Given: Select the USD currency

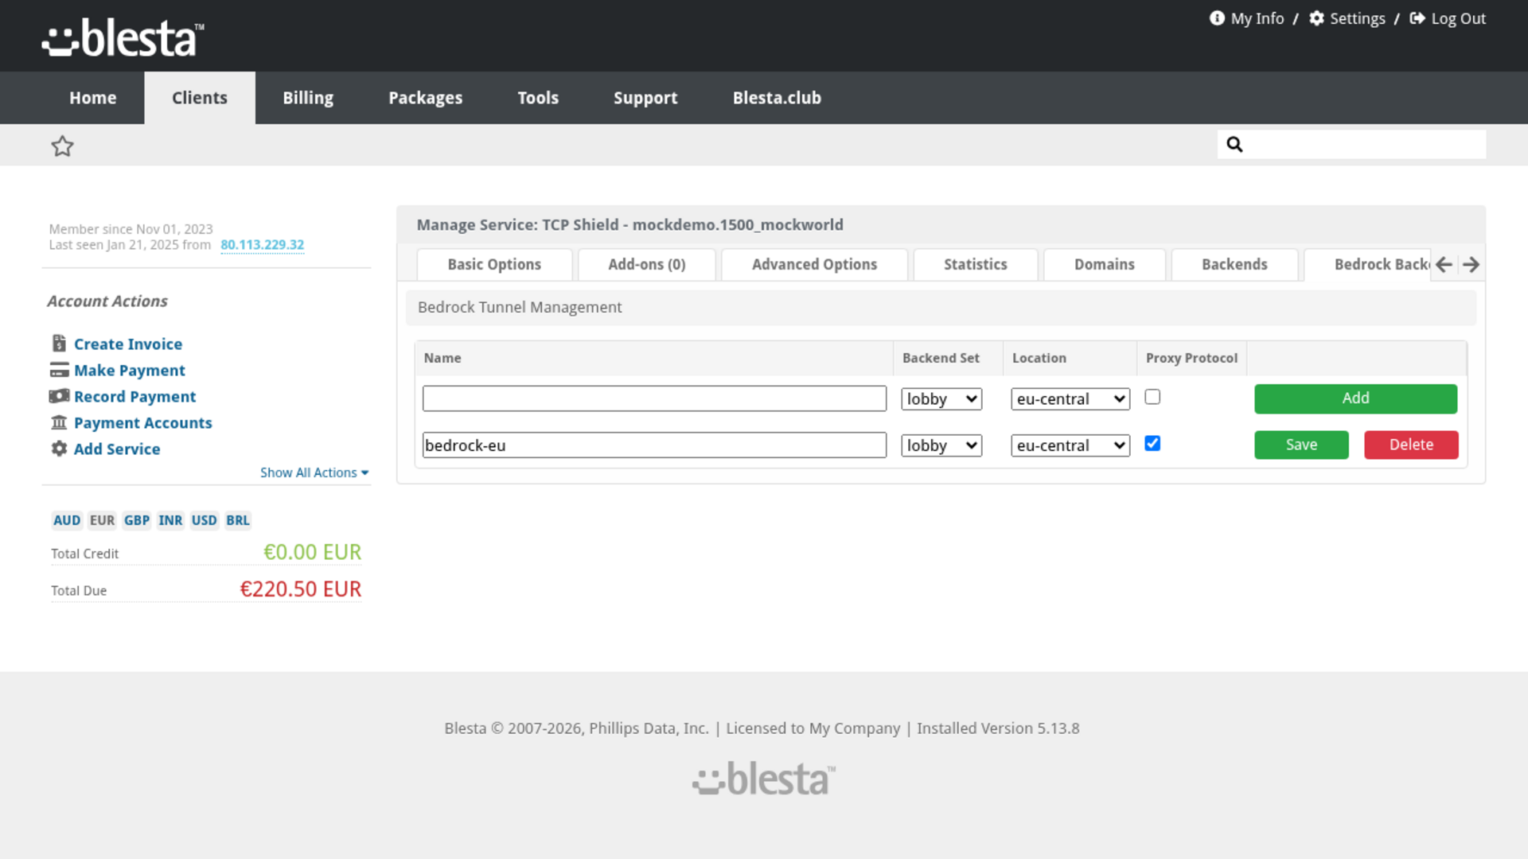Looking at the screenshot, I should pyautogui.click(x=204, y=520).
